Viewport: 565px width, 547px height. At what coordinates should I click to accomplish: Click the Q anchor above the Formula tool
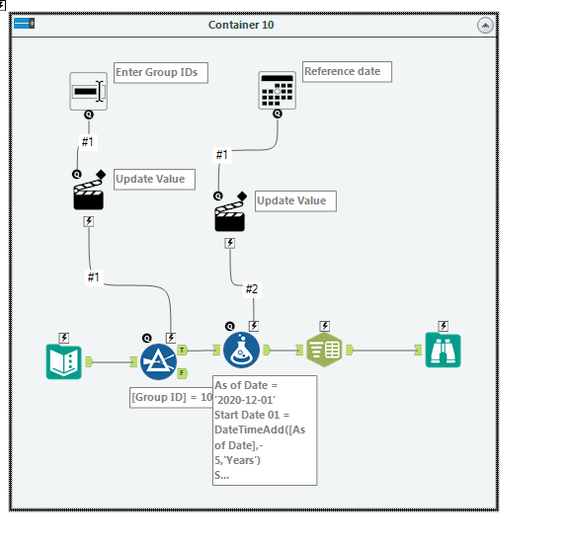point(229,326)
